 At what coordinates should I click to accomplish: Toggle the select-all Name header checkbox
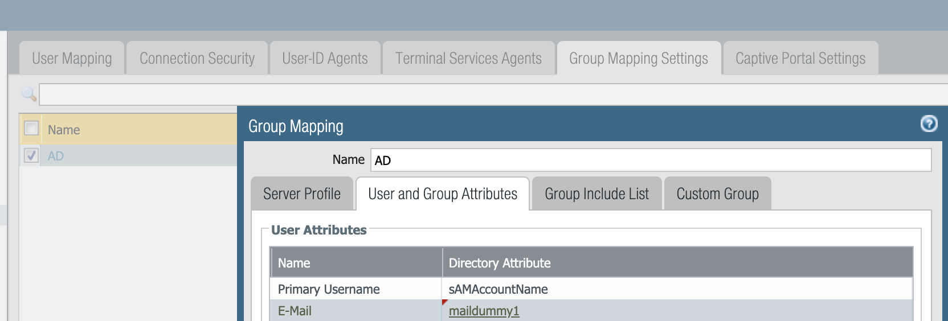pyautogui.click(x=31, y=129)
